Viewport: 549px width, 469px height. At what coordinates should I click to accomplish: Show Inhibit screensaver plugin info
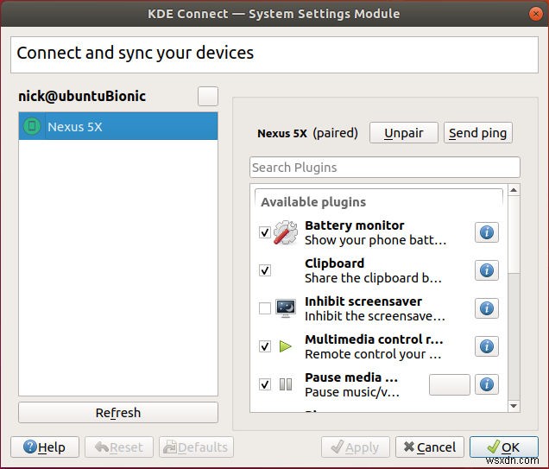pos(487,308)
